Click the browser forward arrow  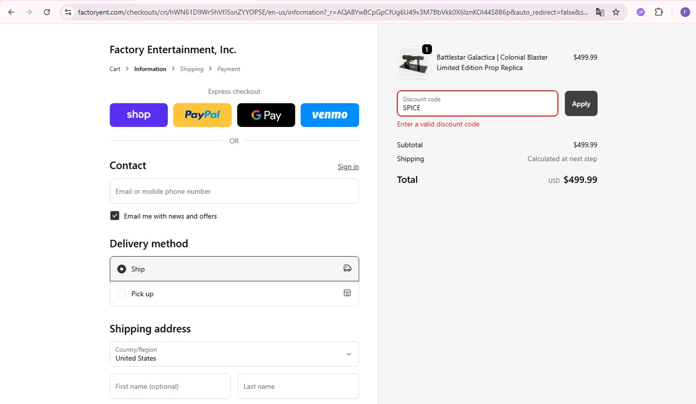coord(29,12)
